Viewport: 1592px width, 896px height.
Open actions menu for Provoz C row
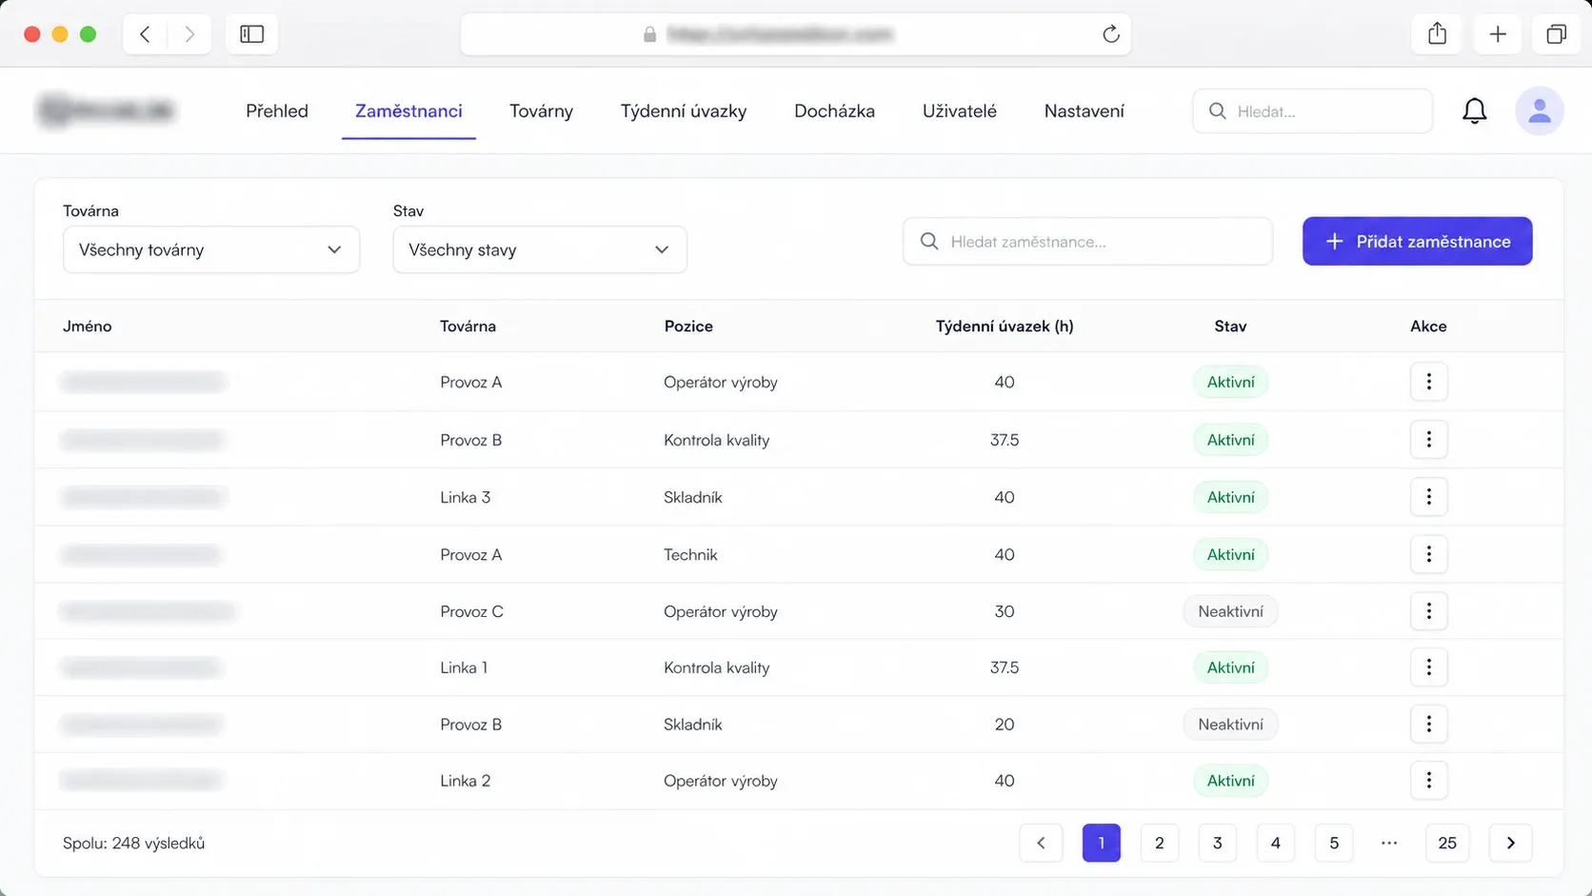point(1428,611)
